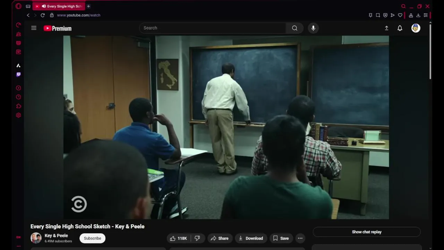
Task: Mute the tab using its speaker icon
Action: pyautogui.click(x=44, y=6)
